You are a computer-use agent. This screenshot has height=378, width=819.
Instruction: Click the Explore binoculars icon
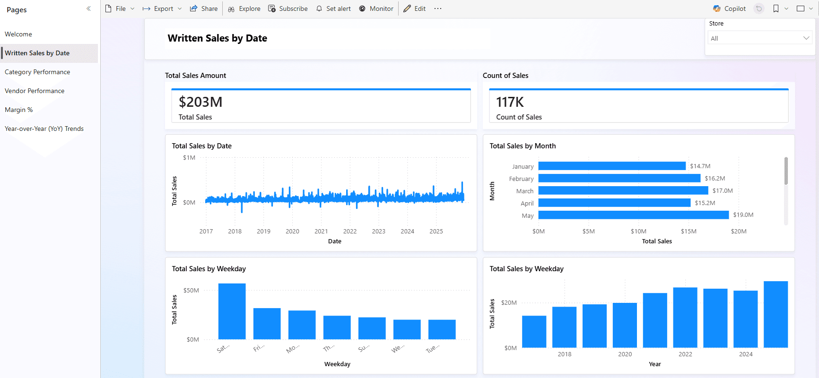point(231,9)
